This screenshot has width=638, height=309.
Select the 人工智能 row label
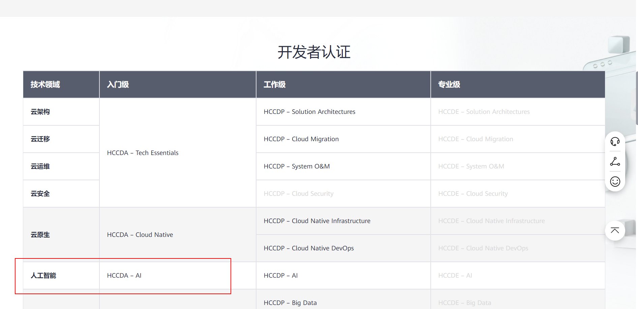43,276
